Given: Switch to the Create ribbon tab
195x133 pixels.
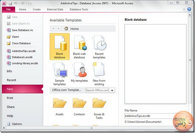Looking at the screenshot, I should point(37,9).
